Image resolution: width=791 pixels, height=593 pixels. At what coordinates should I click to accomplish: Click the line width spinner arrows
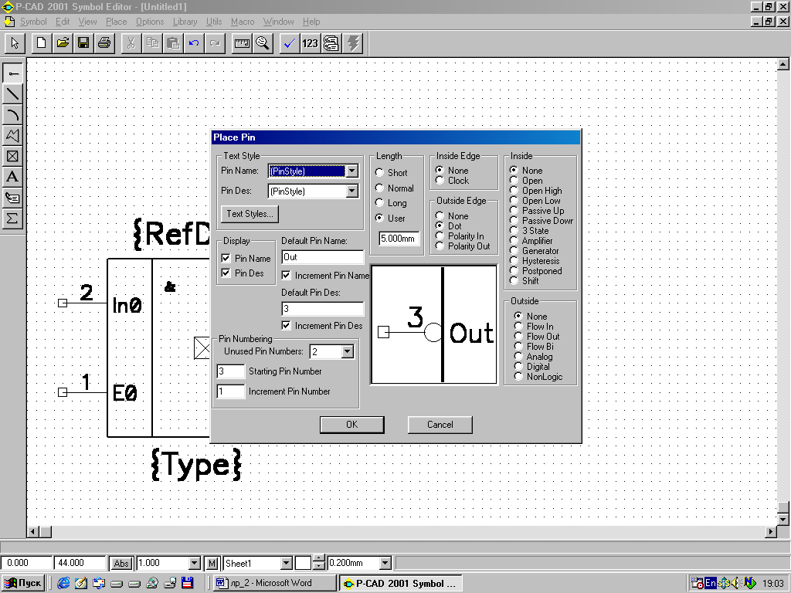[x=319, y=563]
